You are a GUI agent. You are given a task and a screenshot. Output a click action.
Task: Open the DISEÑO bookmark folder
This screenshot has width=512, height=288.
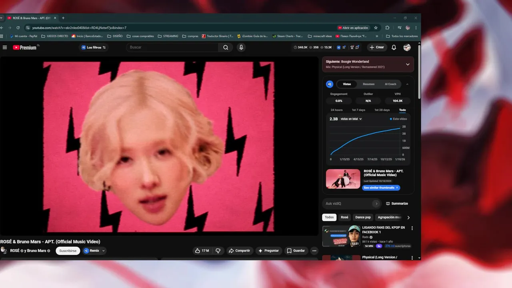[115, 36]
